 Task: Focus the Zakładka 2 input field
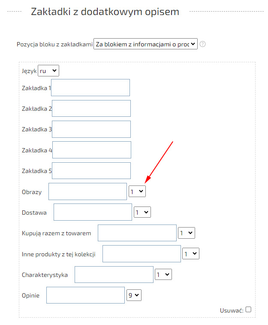[x=91, y=109]
